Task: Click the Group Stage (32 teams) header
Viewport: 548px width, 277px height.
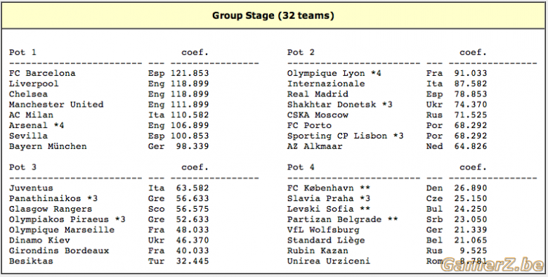Action: 273,15
